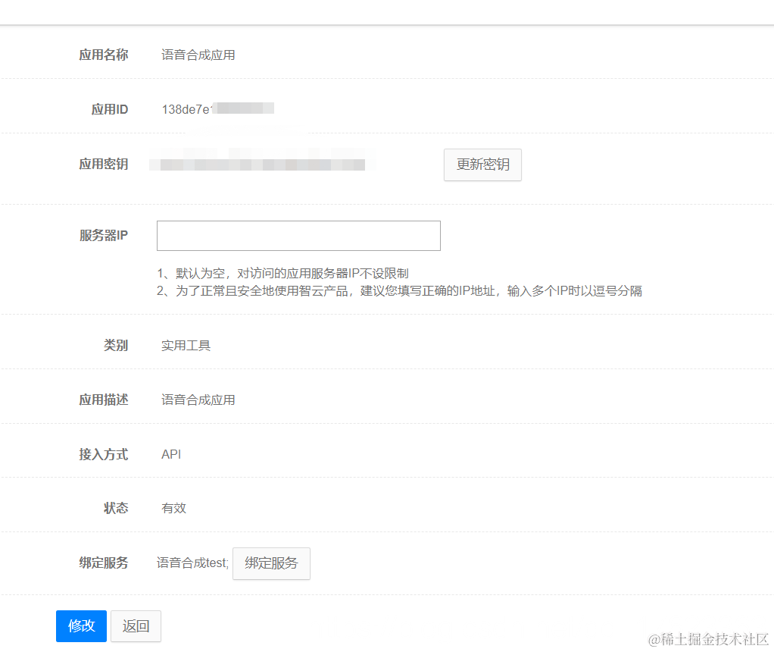Viewport: 774px width, 652px height.
Task: Click the 状态 field label
Action: (x=116, y=508)
